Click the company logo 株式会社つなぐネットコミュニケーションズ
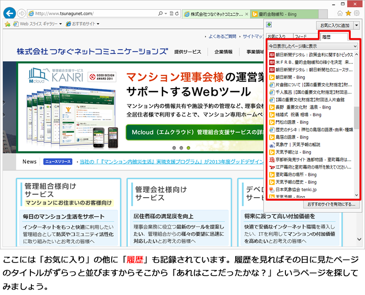 (x=92, y=52)
